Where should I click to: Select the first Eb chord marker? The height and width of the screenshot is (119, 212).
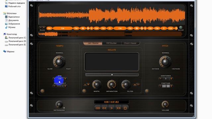point(88,28)
